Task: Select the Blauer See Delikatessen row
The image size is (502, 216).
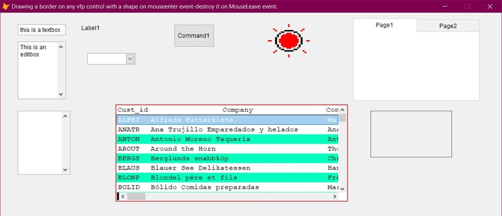Action: pyautogui.click(x=200, y=168)
